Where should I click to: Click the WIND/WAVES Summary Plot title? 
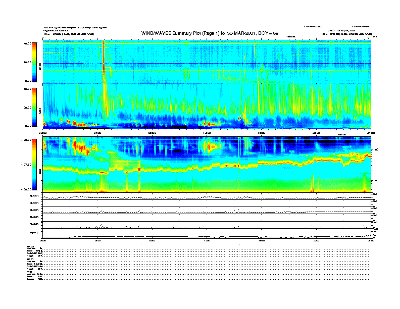(x=210, y=33)
